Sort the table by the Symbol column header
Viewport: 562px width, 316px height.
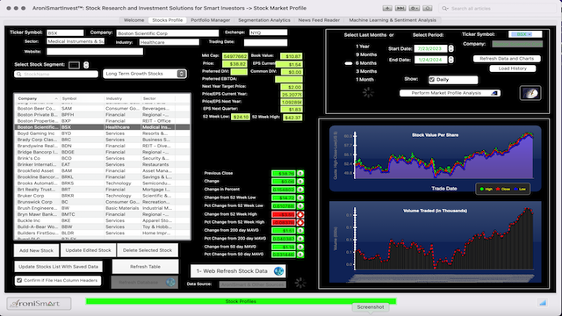point(82,98)
